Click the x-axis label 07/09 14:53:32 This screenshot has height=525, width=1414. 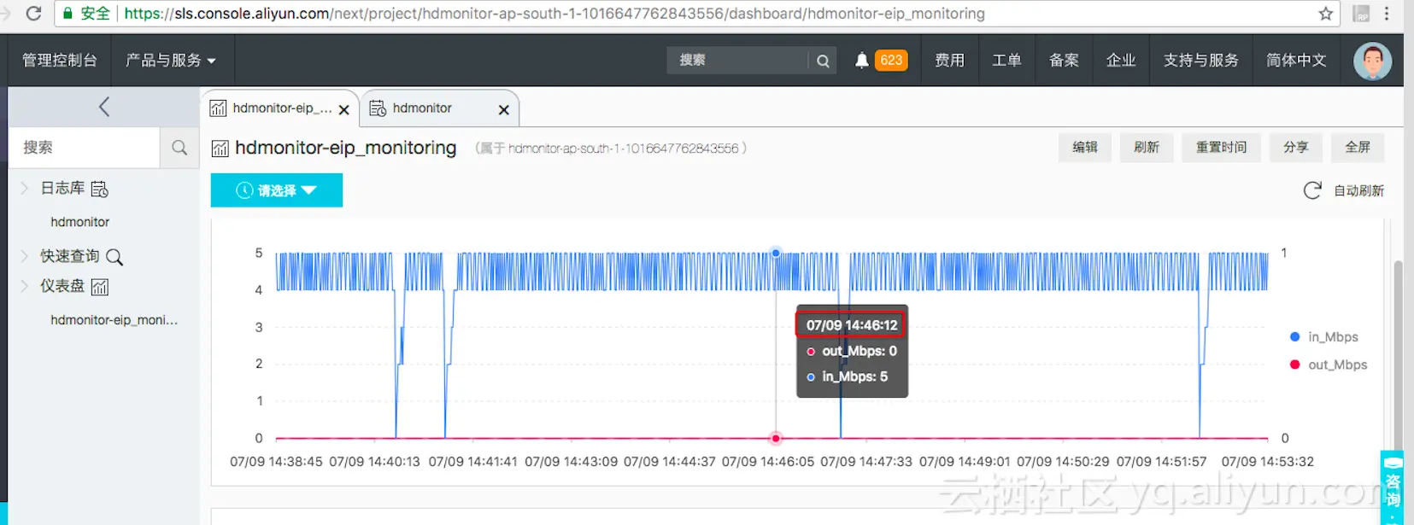coord(1268,462)
